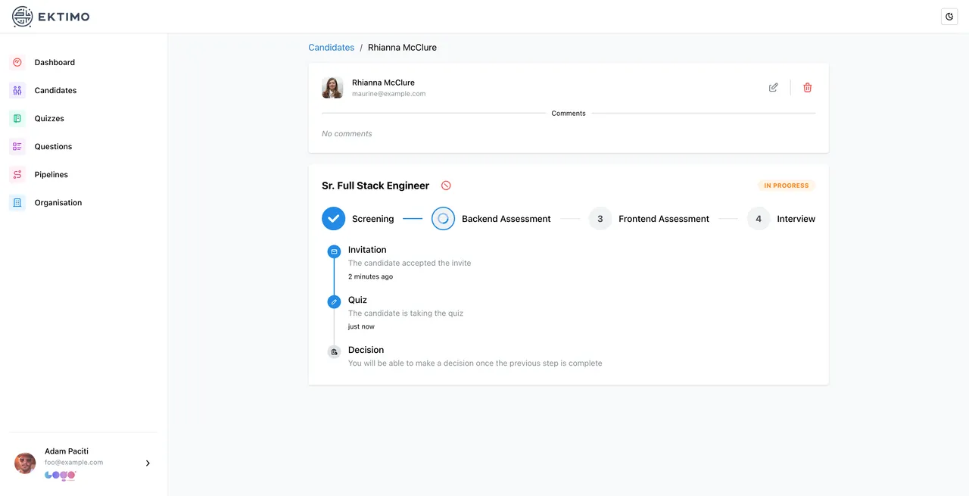Click the pencil edit candidate icon
Image resolution: width=969 pixels, height=496 pixels.
(773, 88)
